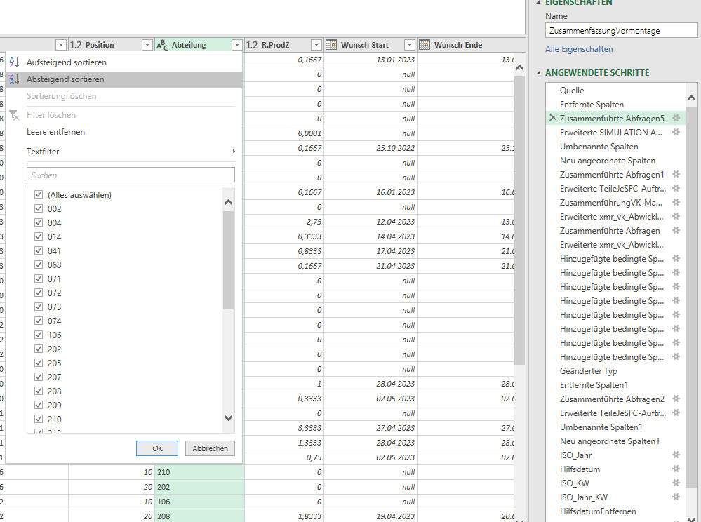This screenshot has width=701, height=522.
Task: Choose Leere entfernen
Action: [124, 132]
